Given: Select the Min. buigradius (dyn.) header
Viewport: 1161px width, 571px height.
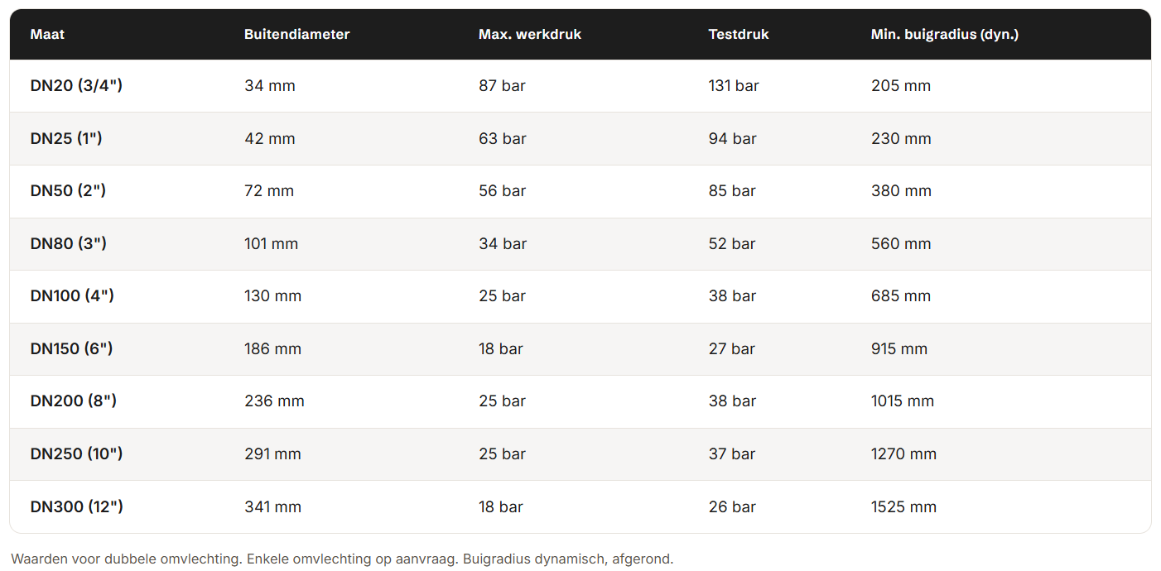Looking at the screenshot, I should pos(945,35).
